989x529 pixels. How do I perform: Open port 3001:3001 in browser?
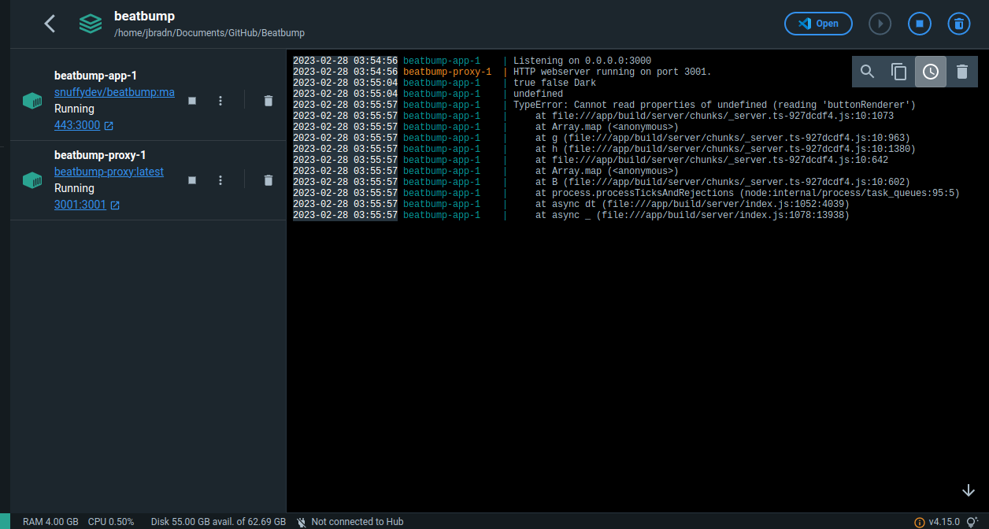[x=87, y=205]
